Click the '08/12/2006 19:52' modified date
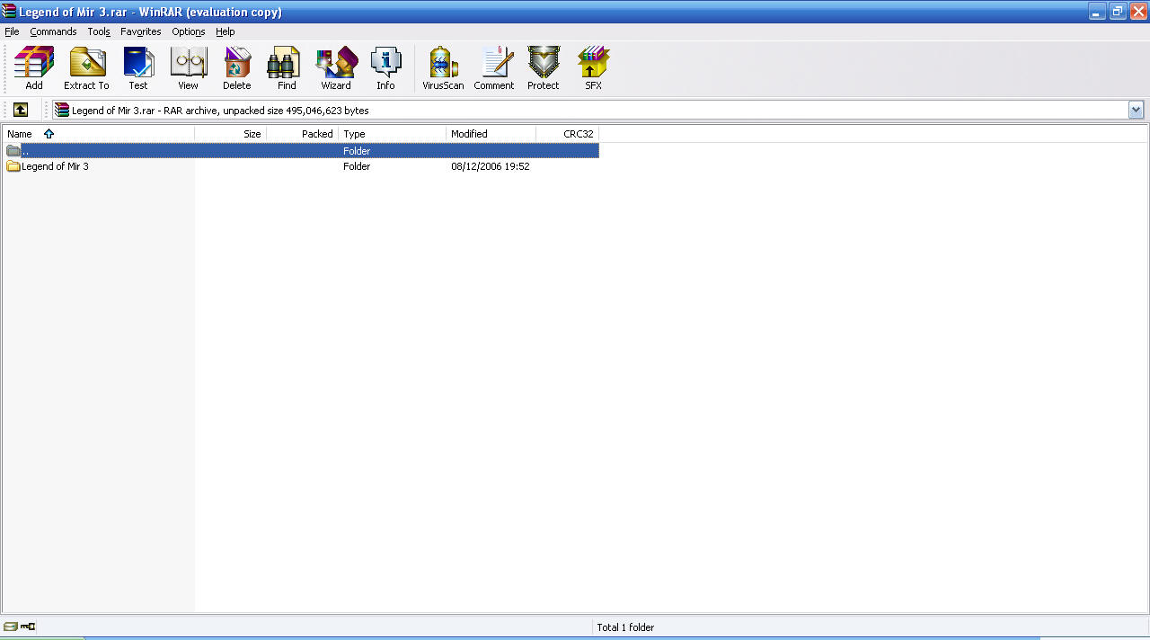Screen dimensions: 1150x640 pos(491,166)
